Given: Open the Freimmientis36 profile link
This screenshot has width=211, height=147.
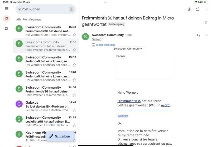Looking at the screenshot, I should pyautogui.click(x=129, y=101).
